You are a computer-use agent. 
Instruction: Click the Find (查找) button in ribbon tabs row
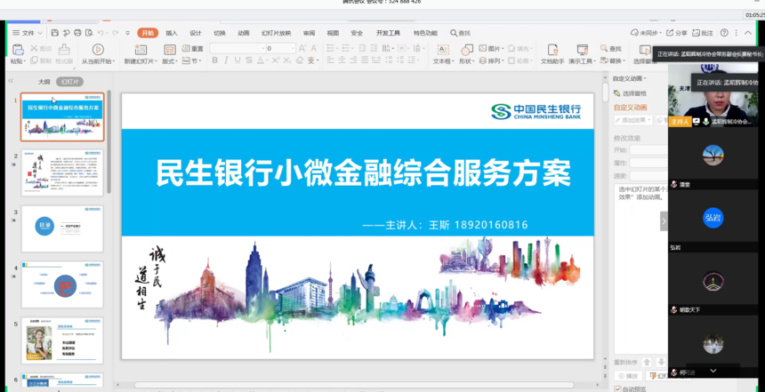tap(460, 33)
